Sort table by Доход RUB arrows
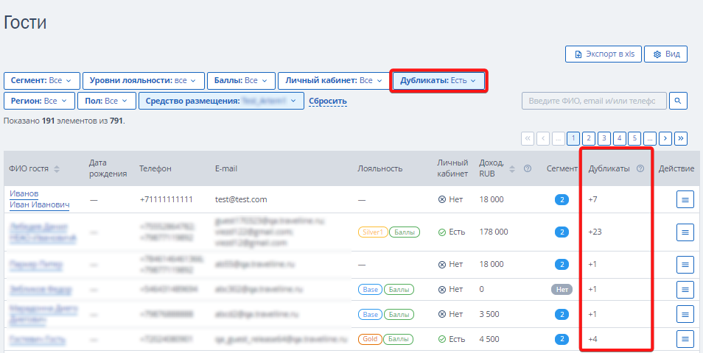 click(512, 168)
